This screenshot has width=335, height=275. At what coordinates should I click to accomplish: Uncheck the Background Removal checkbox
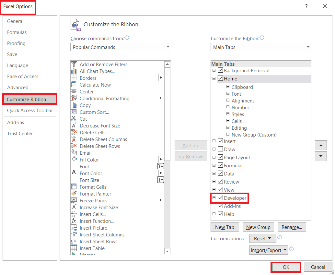point(220,70)
